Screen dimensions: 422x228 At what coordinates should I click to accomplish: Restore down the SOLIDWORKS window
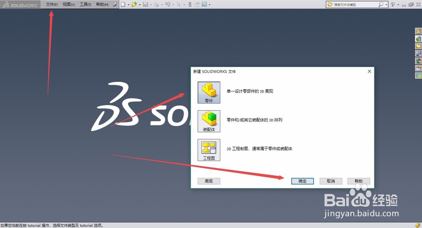pyautogui.click(x=411, y=5)
